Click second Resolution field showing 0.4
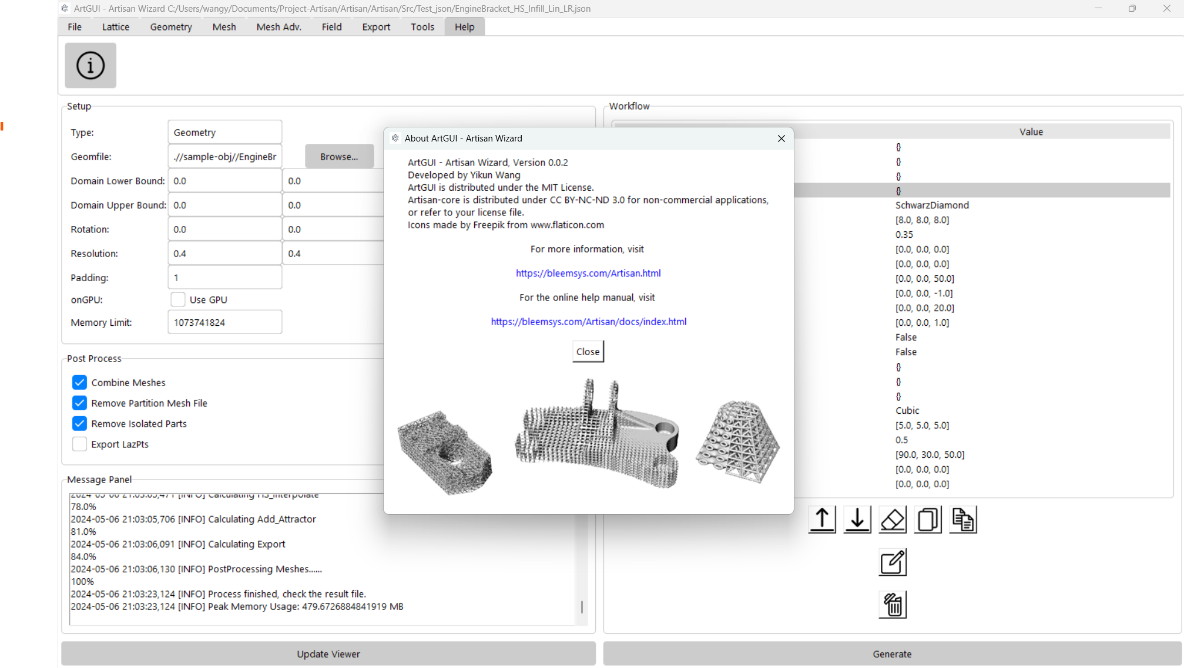The height and width of the screenshot is (668, 1184). [333, 254]
